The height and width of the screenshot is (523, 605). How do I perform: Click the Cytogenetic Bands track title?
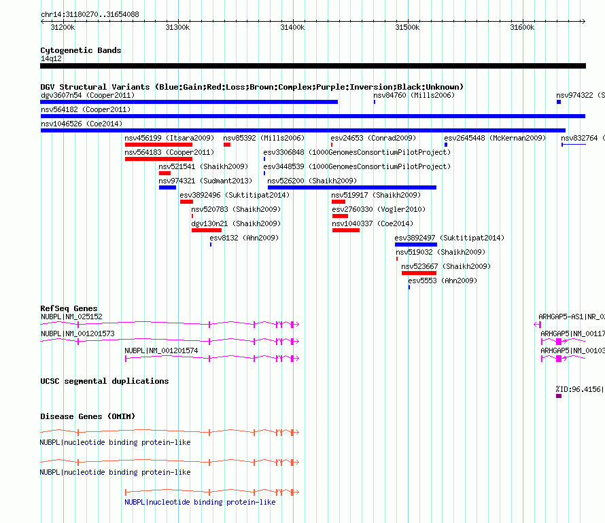[x=81, y=50]
